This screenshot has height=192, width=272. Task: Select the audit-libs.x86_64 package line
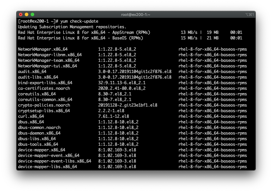37,77
